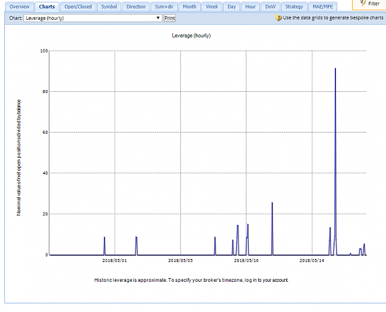The image size is (386, 312).
Task: Open the Week tab
Action: coord(212,7)
